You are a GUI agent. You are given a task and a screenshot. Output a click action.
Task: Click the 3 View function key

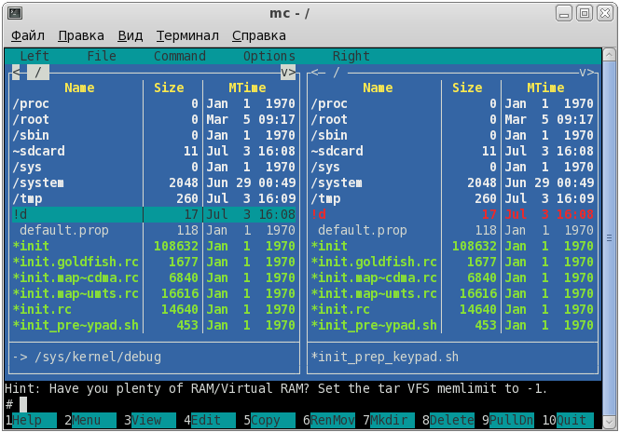click(x=150, y=420)
